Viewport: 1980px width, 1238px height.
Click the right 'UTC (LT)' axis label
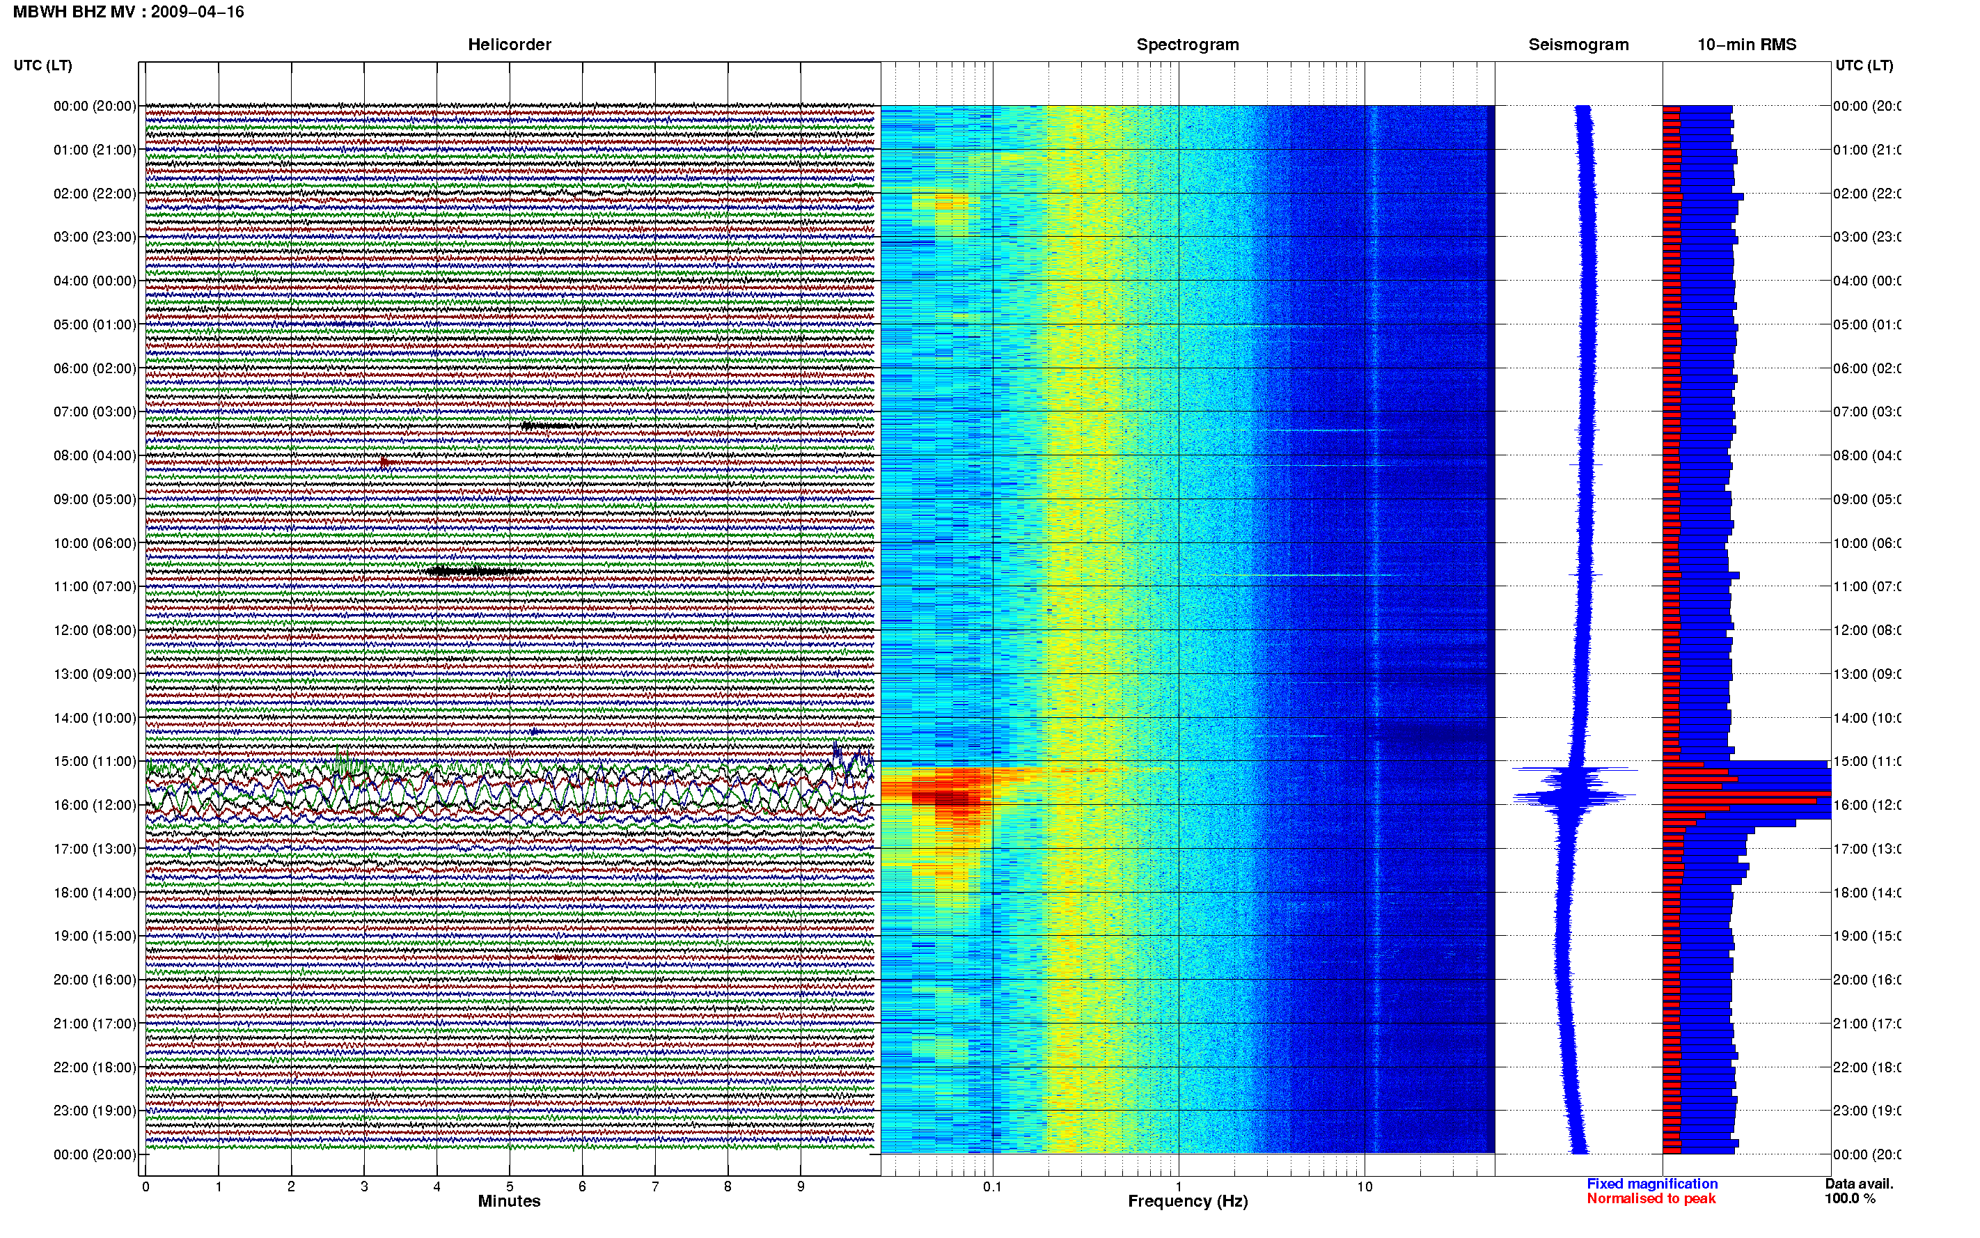[1864, 65]
